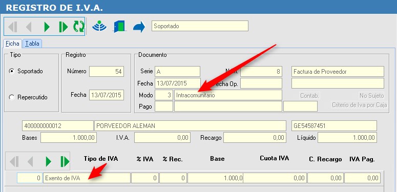Click the Líquido total field
397x192 pixels.
347,138
